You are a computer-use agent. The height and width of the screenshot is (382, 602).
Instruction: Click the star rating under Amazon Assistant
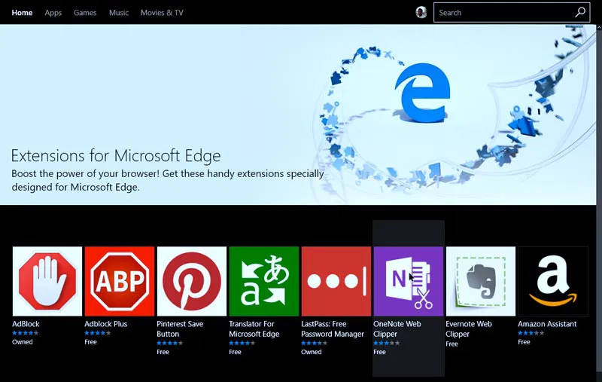pos(531,333)
